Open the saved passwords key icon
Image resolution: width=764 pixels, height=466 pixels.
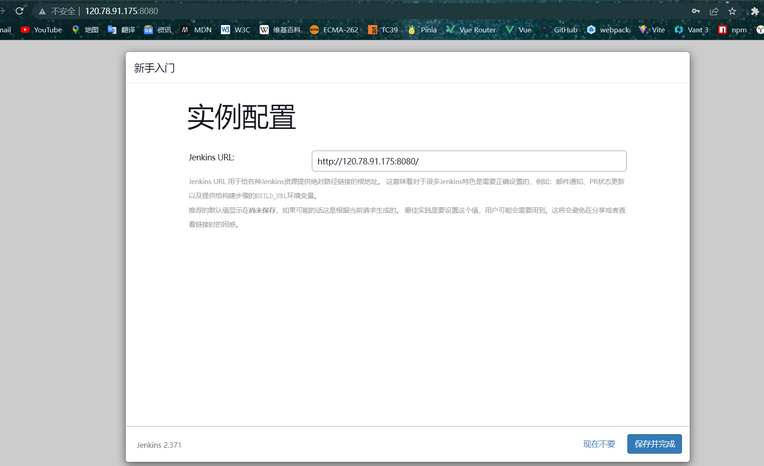696,11
